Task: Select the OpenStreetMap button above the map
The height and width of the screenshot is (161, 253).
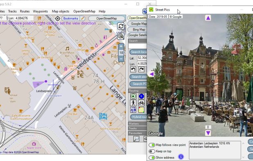Action: click(106, 18)
